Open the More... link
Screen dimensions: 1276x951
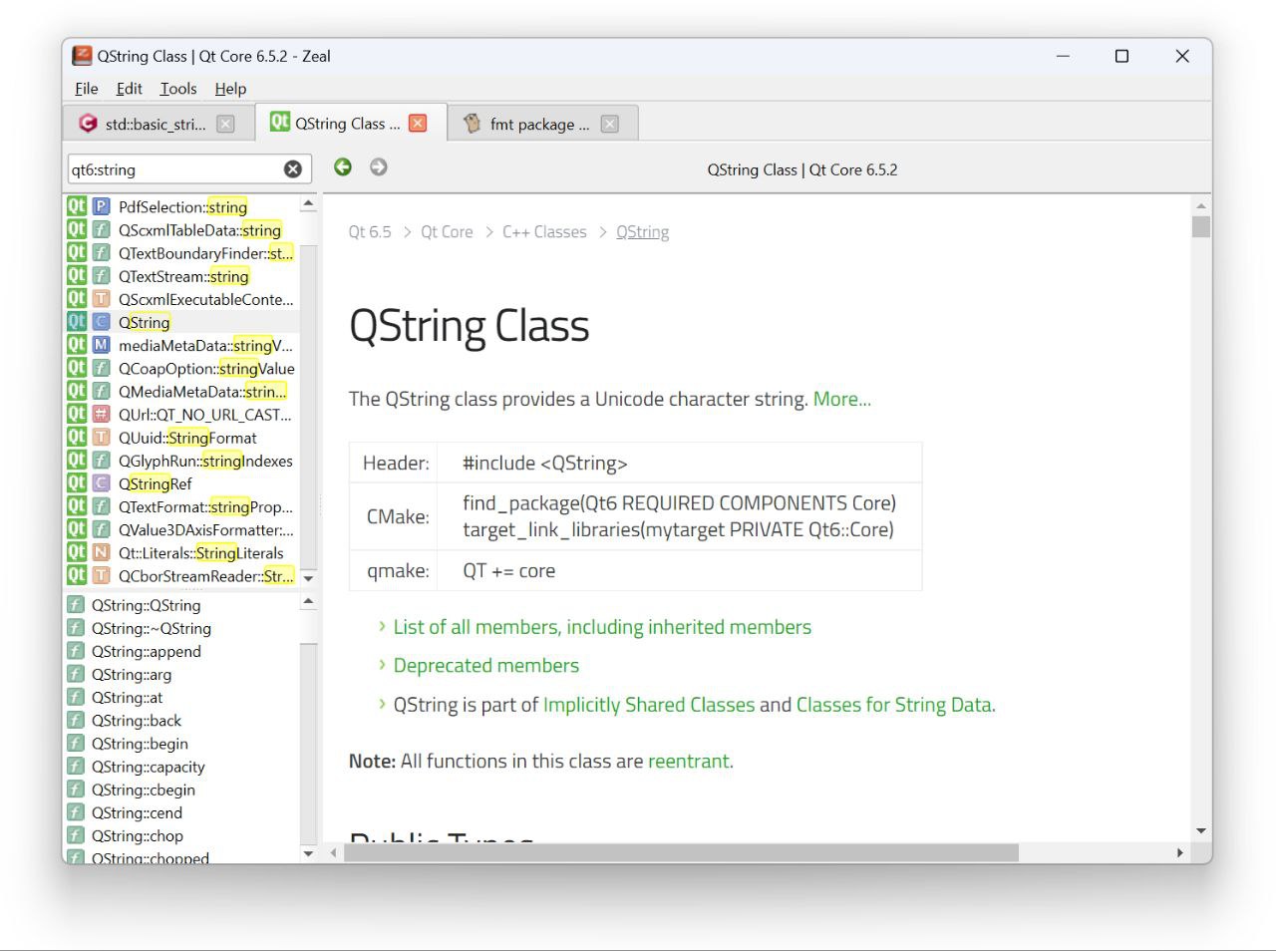[x=841, y=399]
